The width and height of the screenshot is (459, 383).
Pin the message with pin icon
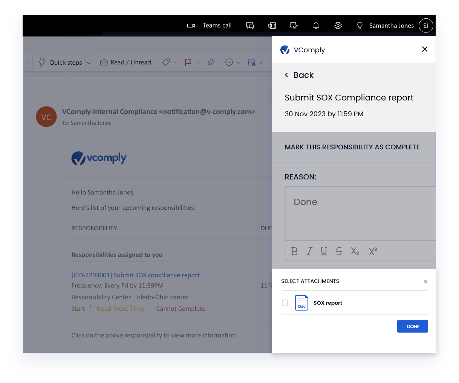point(211,62)
